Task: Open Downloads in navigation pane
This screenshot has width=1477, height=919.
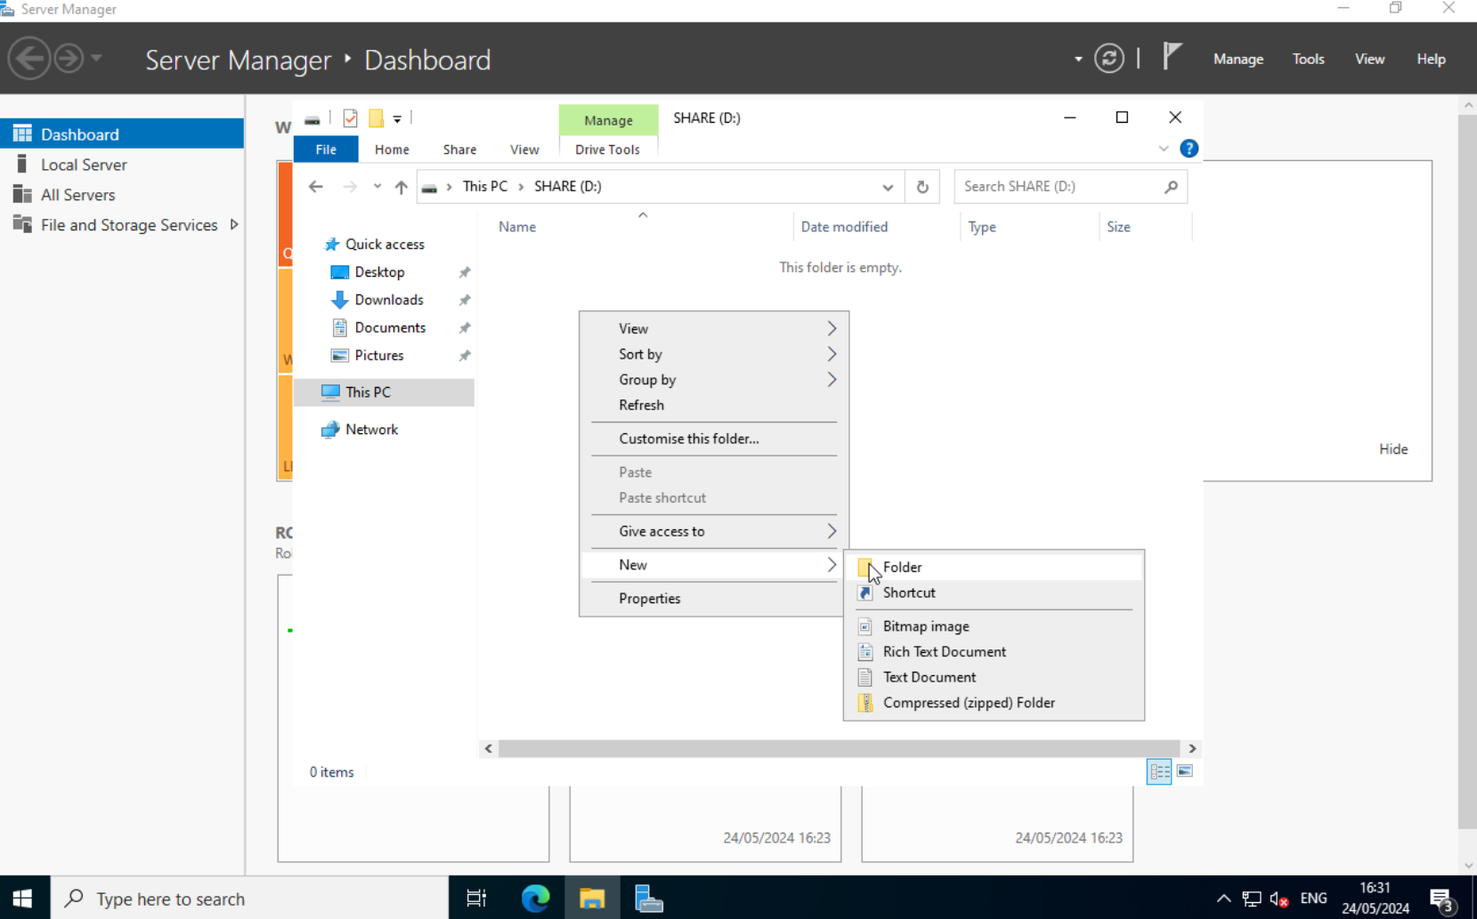Action: coord(389,300)
